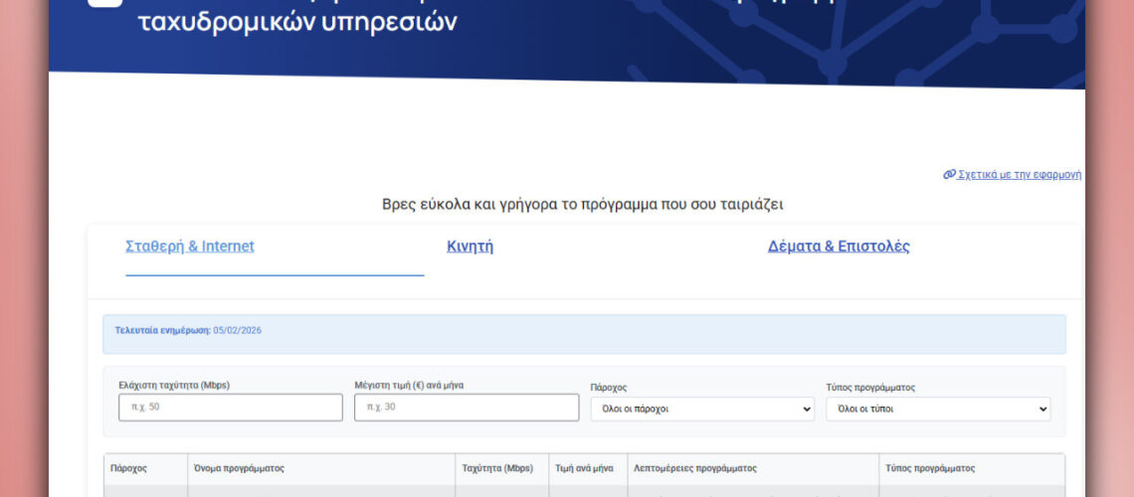Viewport: 1134px width, 497px height.
Task: Select the Ταχύτητα (Mbps) column header
Action: [x=497, y=468]
